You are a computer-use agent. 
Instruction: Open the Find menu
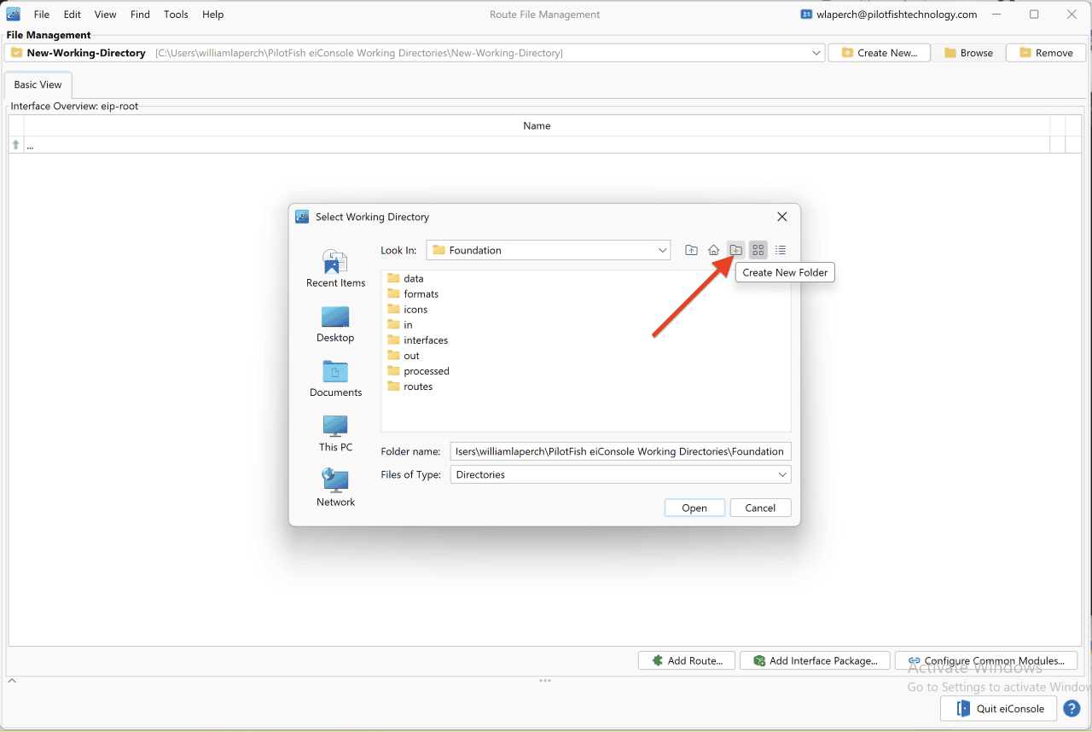(x=140, y=15)
